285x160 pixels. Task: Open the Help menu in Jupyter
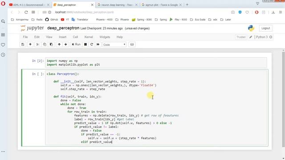pos(120,37)
